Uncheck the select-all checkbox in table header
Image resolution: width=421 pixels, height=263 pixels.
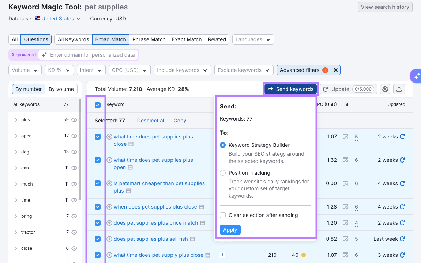click(97, 105)
